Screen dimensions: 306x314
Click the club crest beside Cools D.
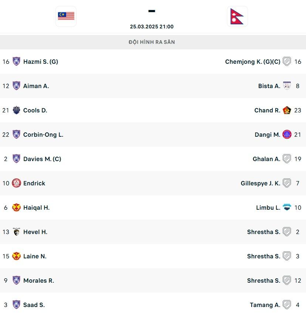[x=17, y=110]
